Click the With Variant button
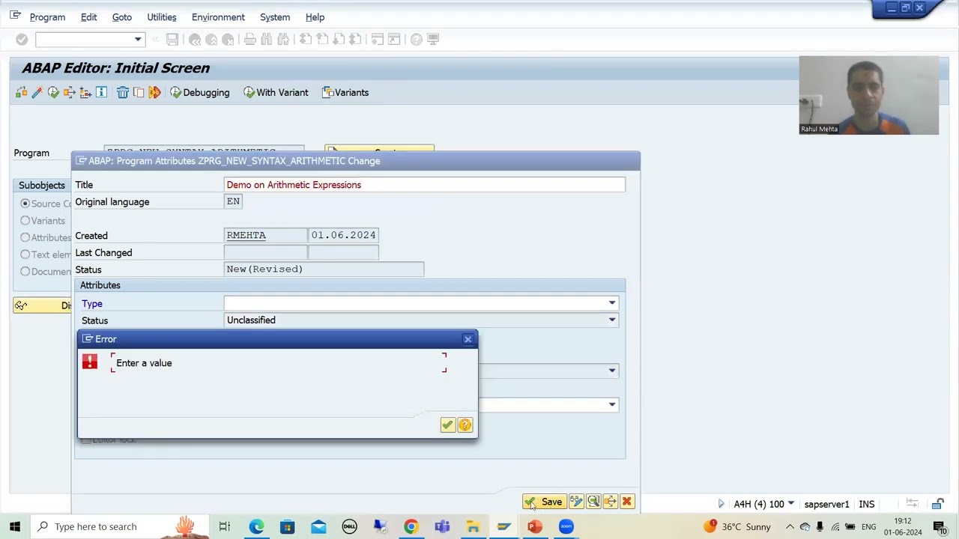This screenshot has height=539, width=959. click(276, 93)
